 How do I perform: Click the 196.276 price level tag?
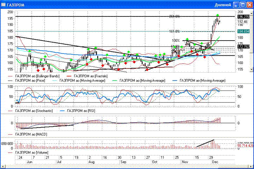tap(243, 17)
